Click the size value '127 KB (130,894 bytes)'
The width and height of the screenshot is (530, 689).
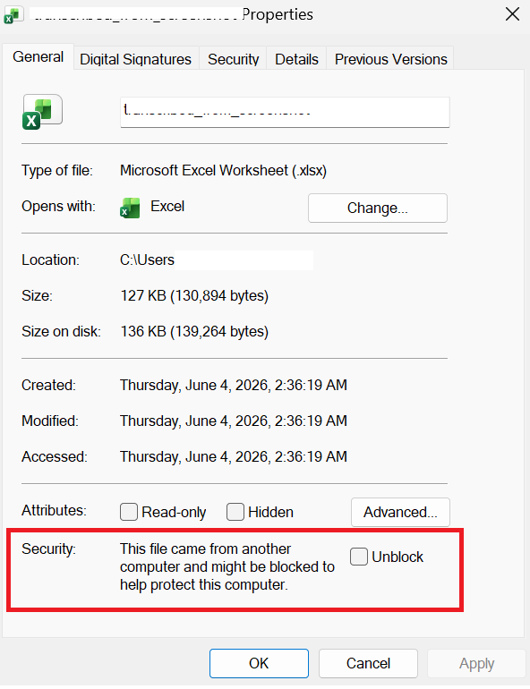click(194, 295)
